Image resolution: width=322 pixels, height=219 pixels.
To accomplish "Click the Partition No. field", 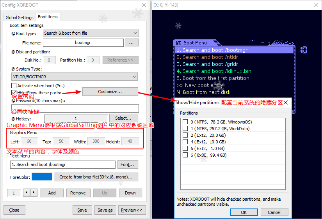I will click(93, 60).
